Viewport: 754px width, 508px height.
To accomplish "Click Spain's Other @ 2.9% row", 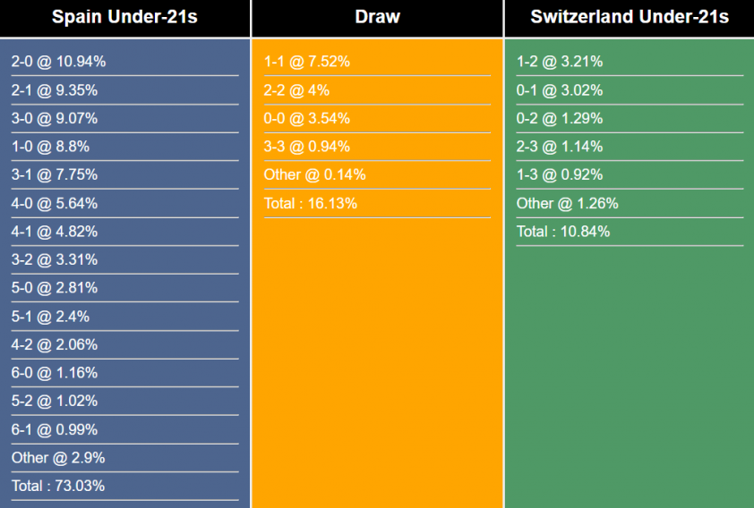I will (x=58, y=458).
